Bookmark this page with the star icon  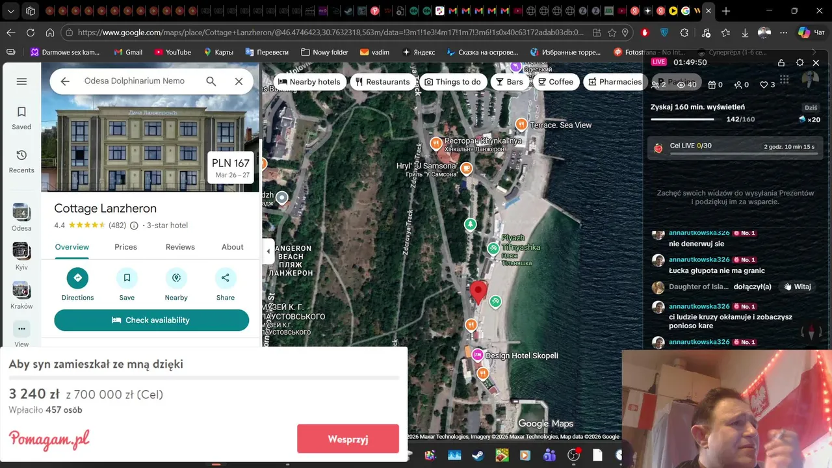[612, 32]
